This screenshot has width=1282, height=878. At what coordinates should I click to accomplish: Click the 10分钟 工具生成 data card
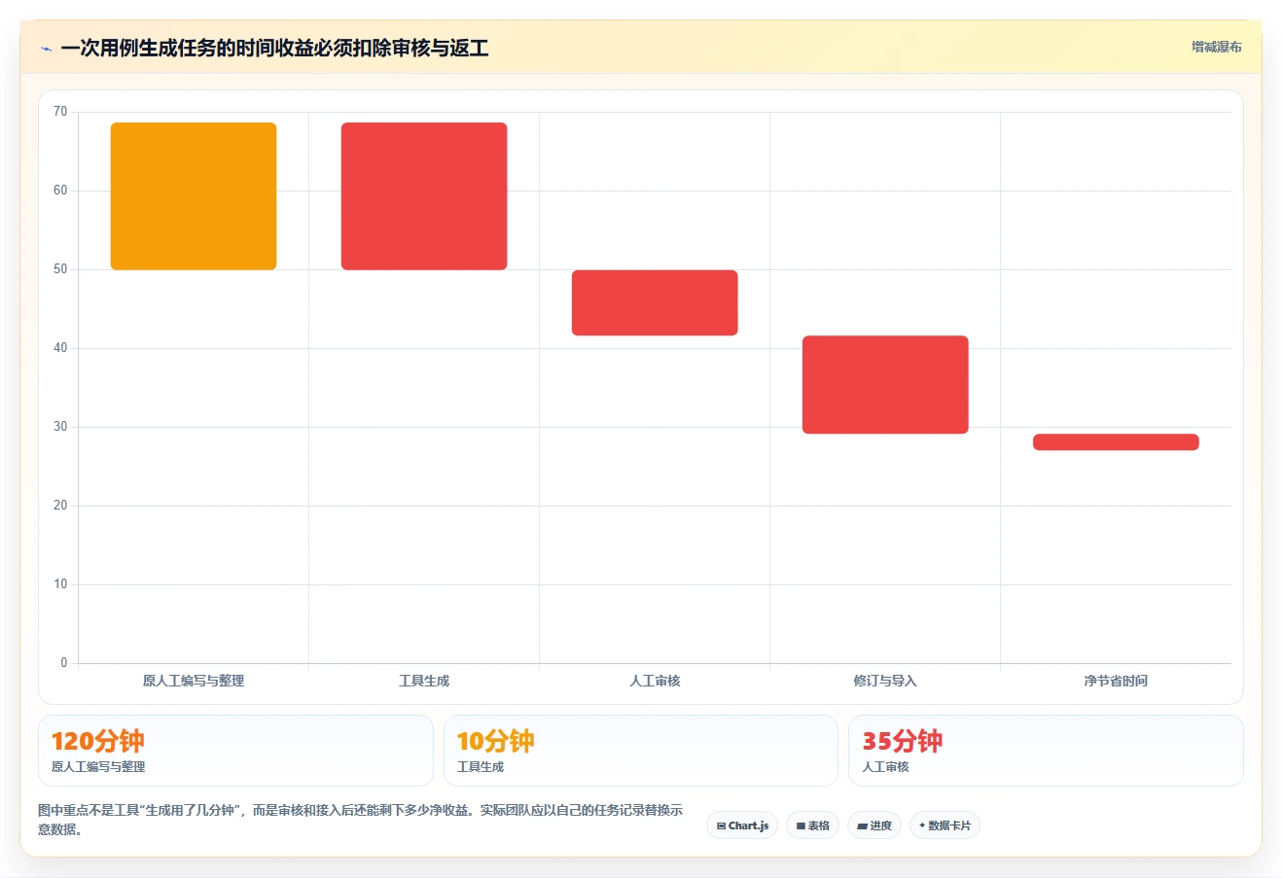640,751
